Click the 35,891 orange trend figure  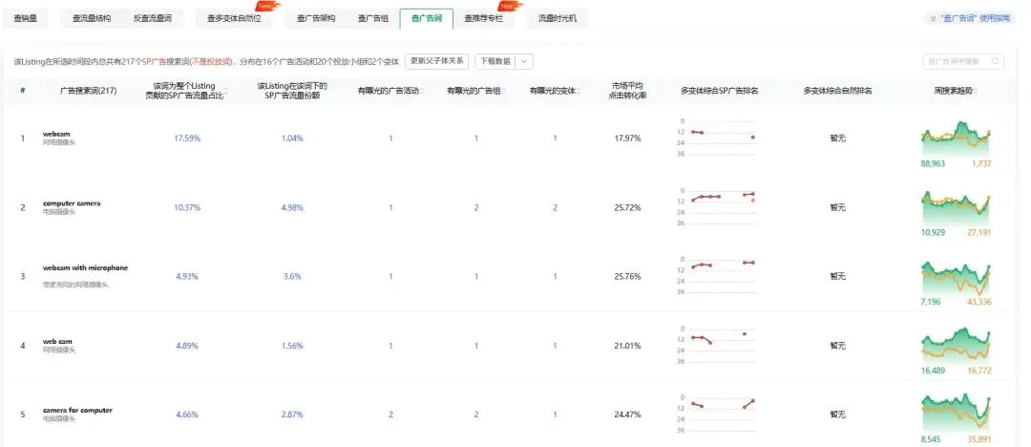(979, 439)
